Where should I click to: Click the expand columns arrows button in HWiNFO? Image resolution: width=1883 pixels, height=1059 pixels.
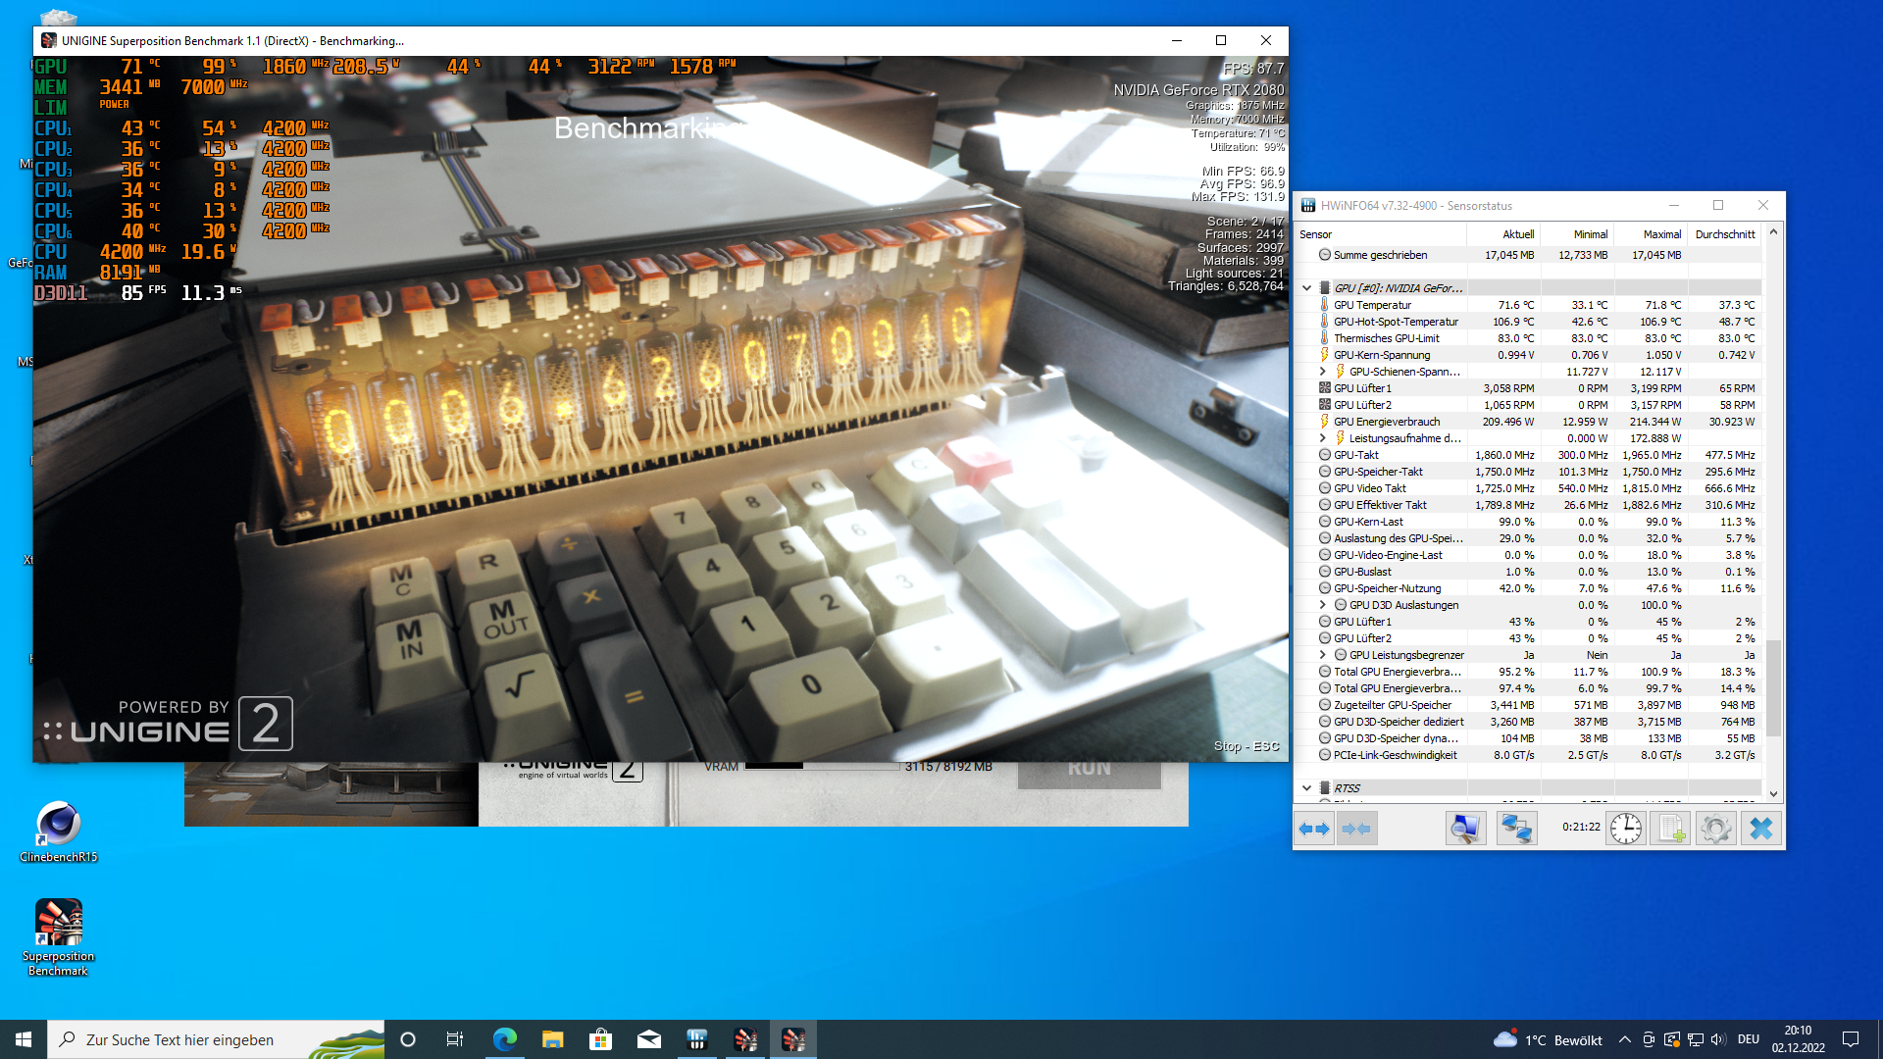click(1314, 829)
